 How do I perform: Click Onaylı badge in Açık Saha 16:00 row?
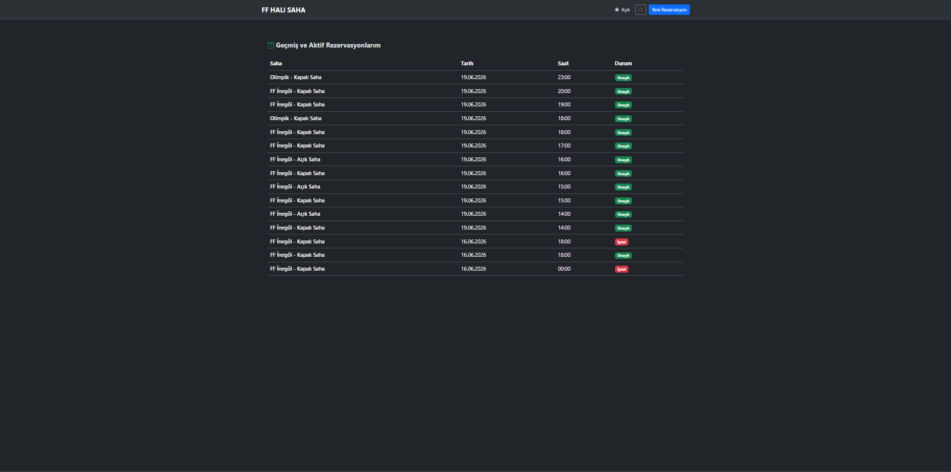pyautogui.click(x=623, y=160)
